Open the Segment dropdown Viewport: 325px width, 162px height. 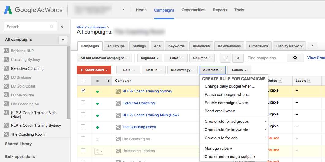(150, 58)
